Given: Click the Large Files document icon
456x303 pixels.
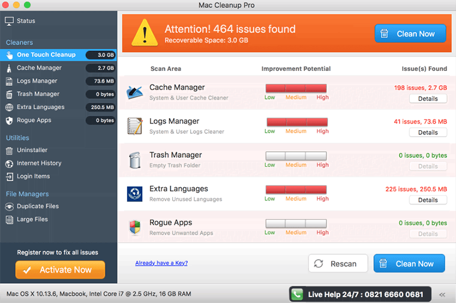Looking at the screenshot, I should click(x=10, y=220).
